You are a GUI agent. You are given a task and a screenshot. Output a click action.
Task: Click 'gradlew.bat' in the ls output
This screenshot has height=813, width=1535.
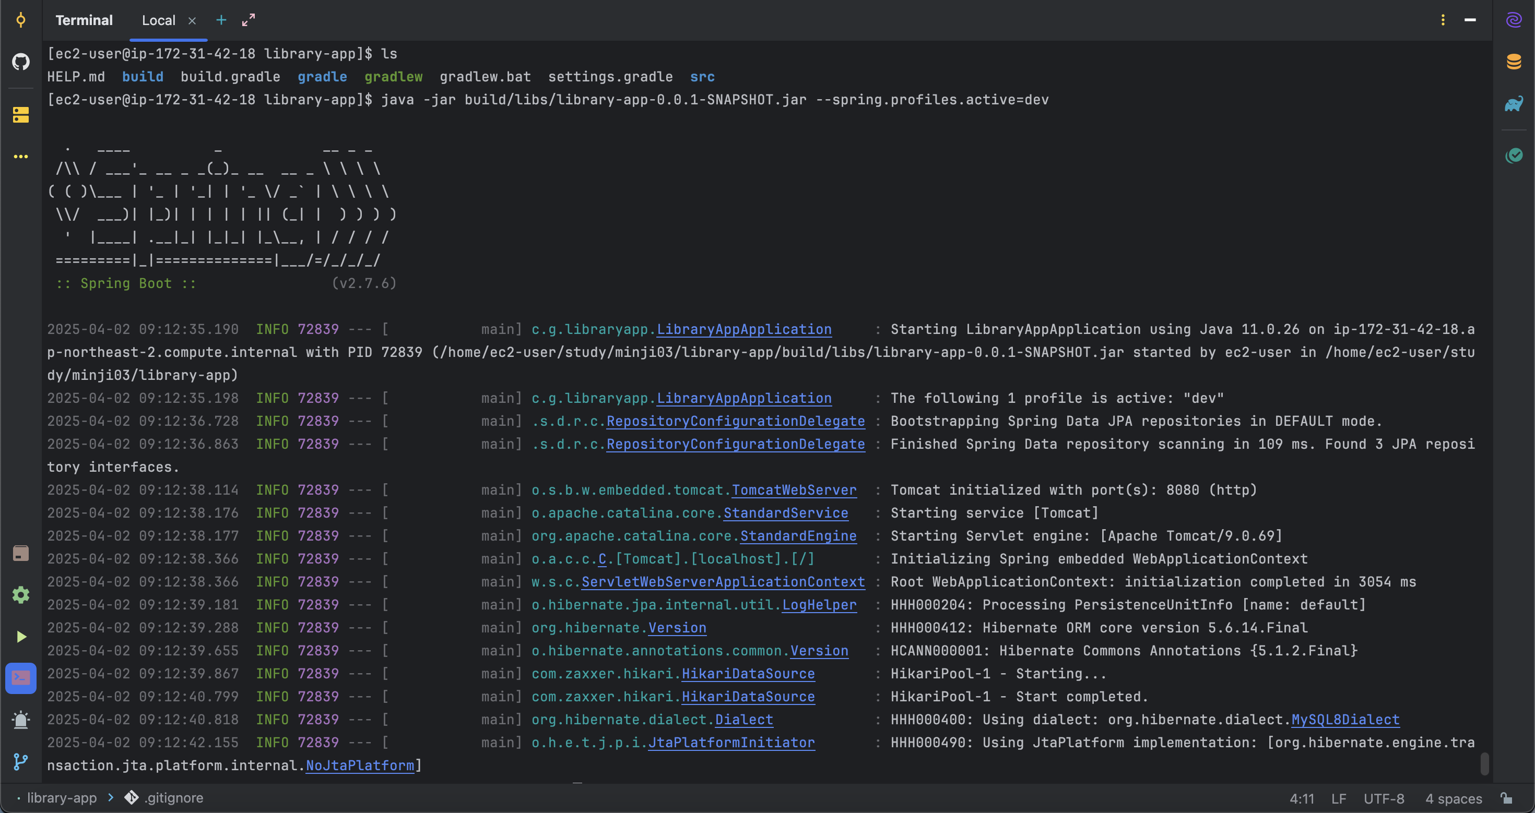pyautogui.click(x=485, y=77)
